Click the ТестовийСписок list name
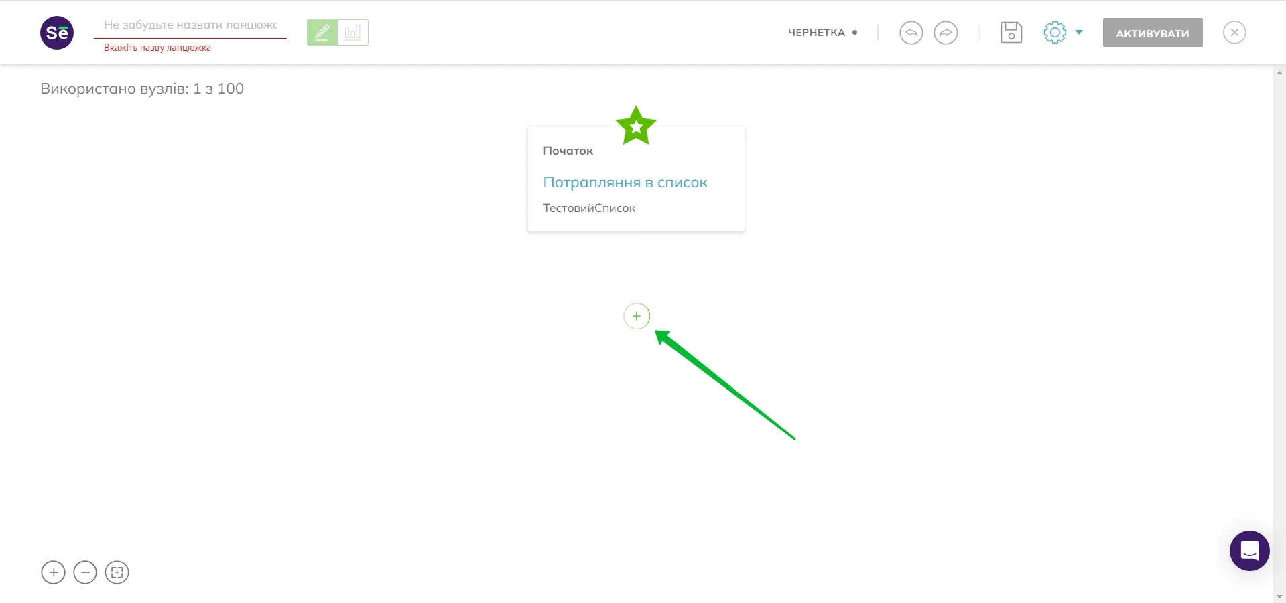This screenshot has width=1286, height=603. click(589, 208)
